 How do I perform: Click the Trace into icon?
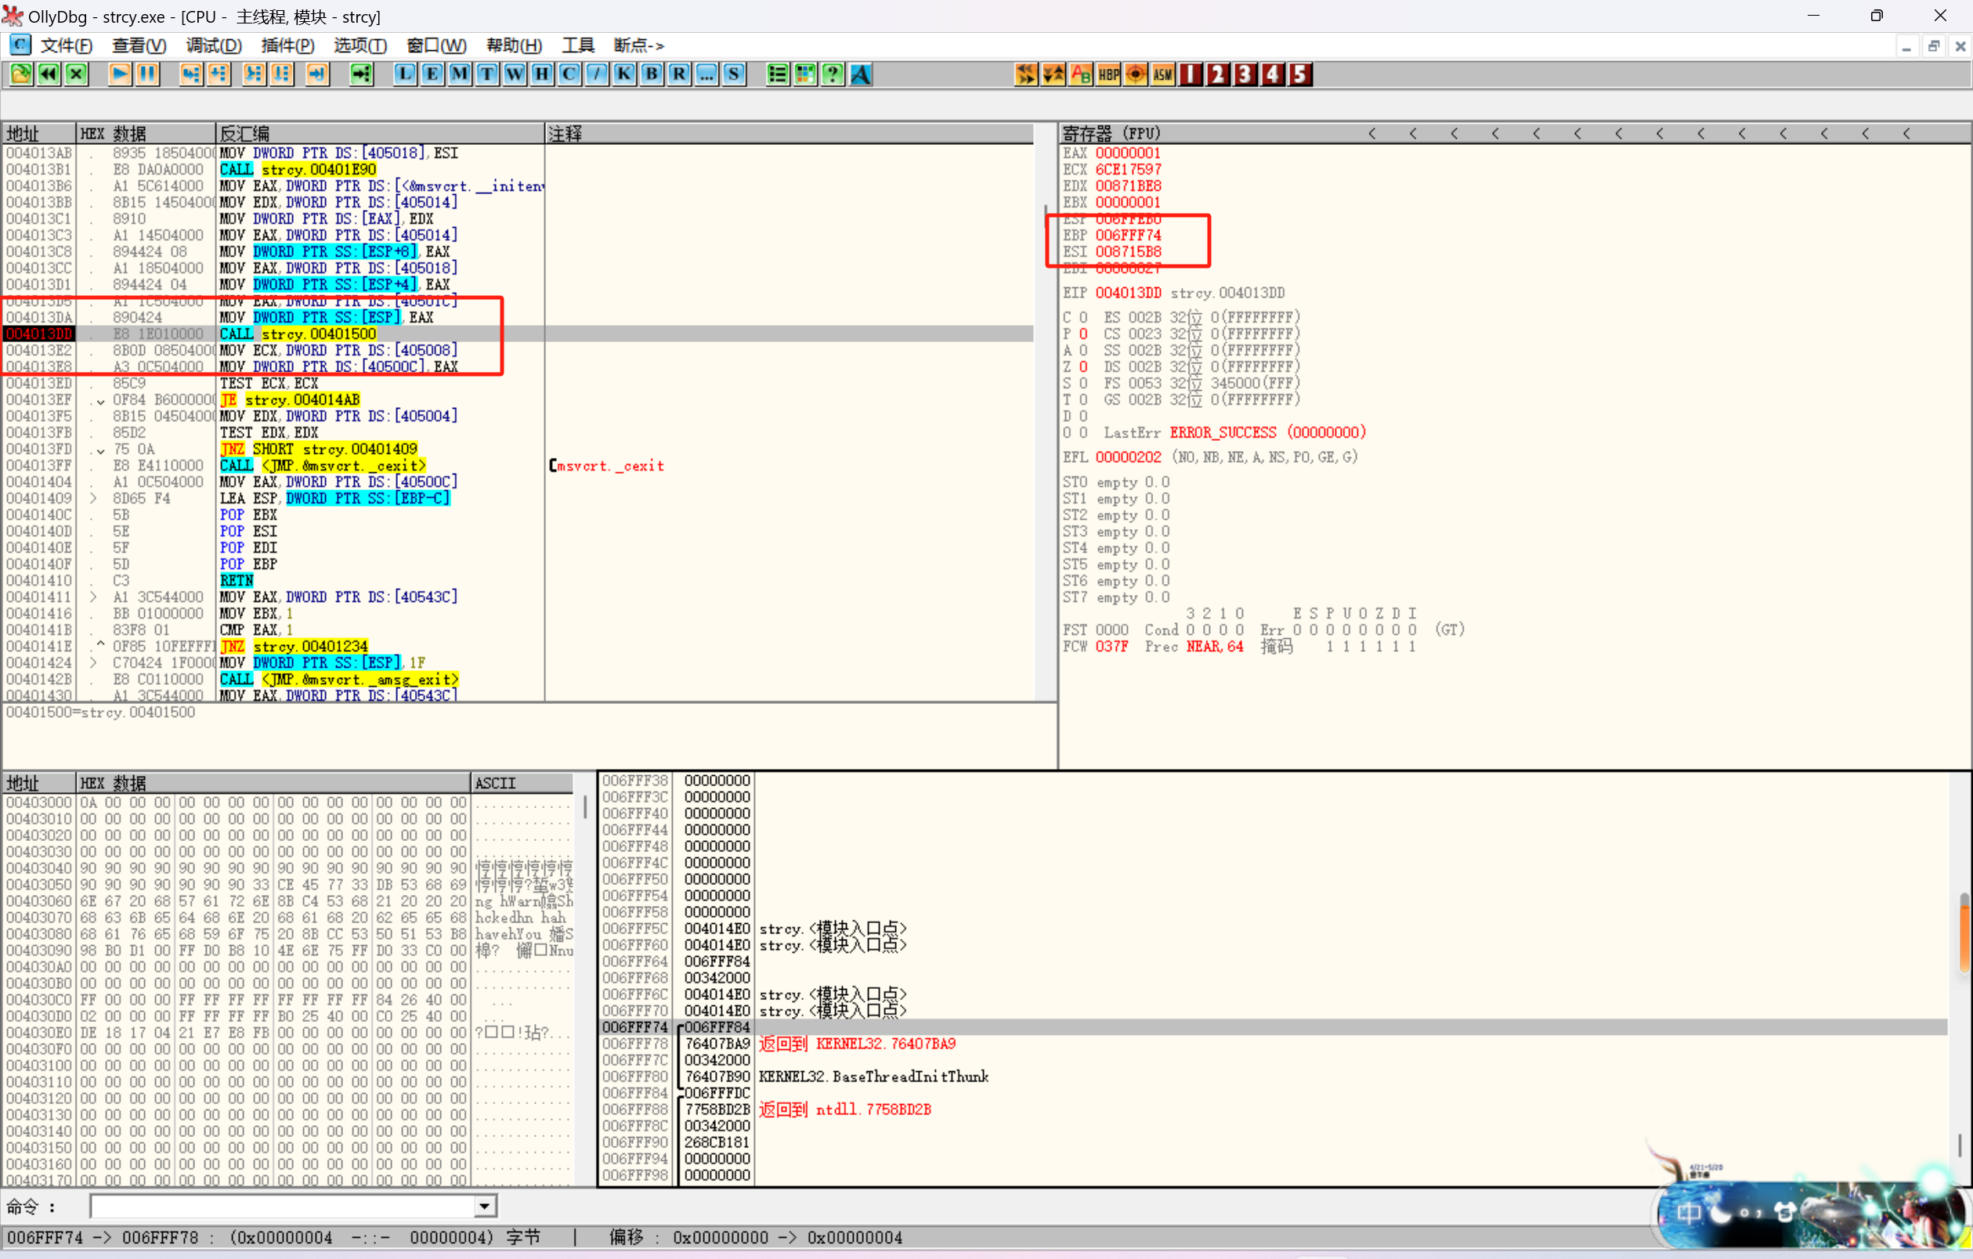(254, 74)
